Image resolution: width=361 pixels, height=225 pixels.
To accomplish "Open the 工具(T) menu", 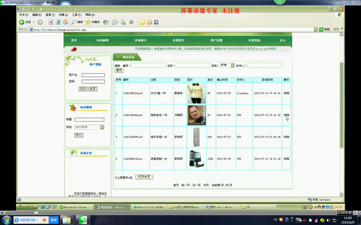I will (x=76, y=15).
